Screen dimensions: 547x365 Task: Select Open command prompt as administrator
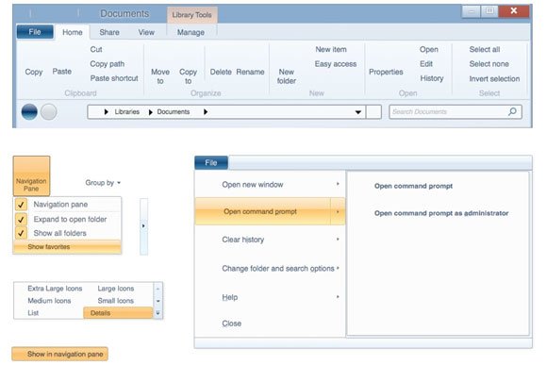(x=441, y=213)
